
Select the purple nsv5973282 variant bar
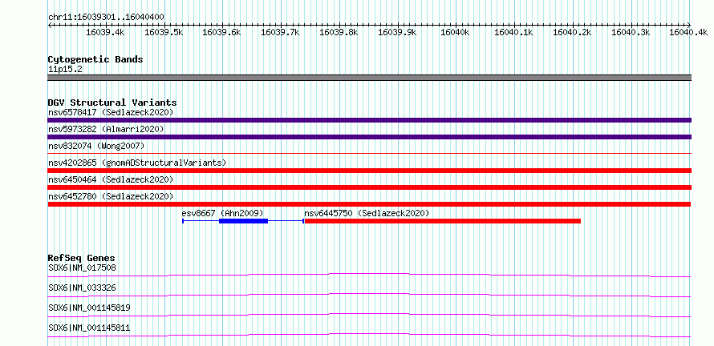pos(369,137)
